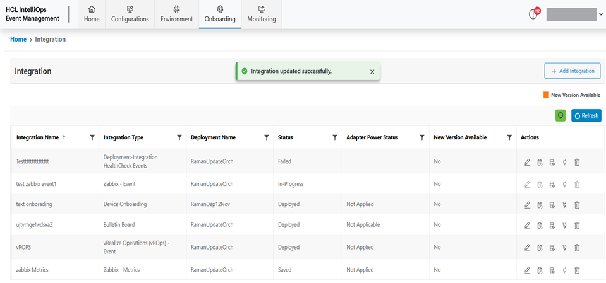The width and height of the screenshot is (606, 283).
Task: Open the Integration Name column filter
Action: tap(92, 137)
